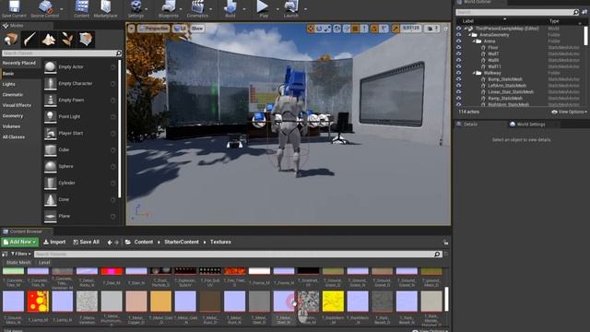Collapse the Arena folder in outliner

tap(474, 41)
